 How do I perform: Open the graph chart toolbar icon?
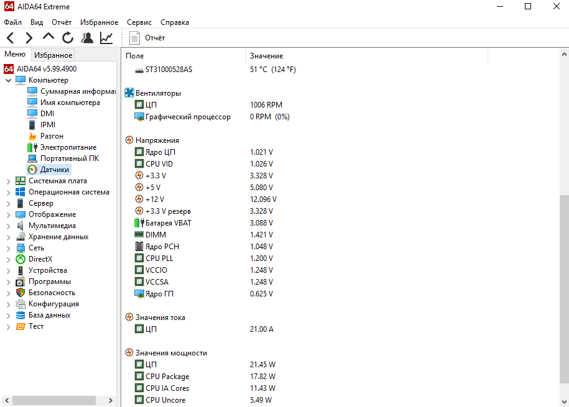point(106,38)
